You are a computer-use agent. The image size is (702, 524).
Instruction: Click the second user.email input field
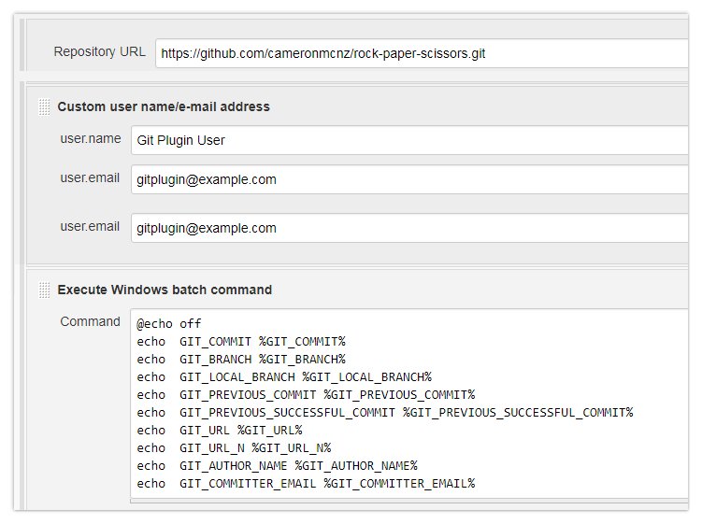tap(409, 228)
